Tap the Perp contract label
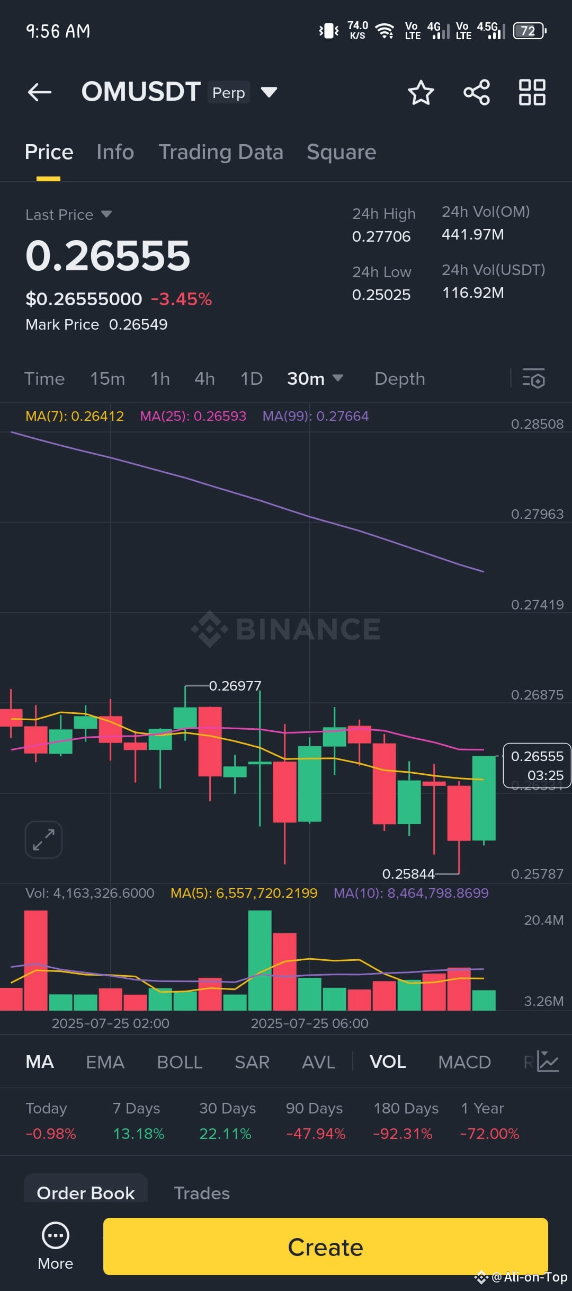572x1291 pixels. point(229,93)
